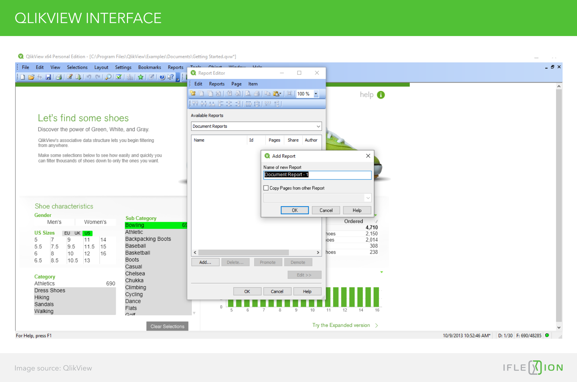Open the Item menu in Report Editor
Viewport: 577px width, 382px height.
253,84
